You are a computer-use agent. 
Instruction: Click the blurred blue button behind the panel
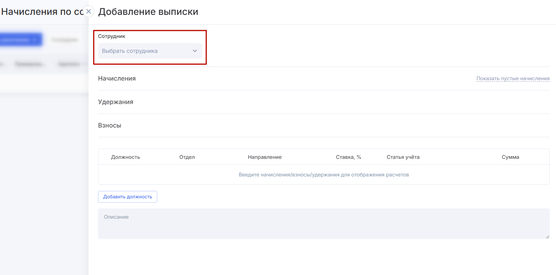coord(20,40)
